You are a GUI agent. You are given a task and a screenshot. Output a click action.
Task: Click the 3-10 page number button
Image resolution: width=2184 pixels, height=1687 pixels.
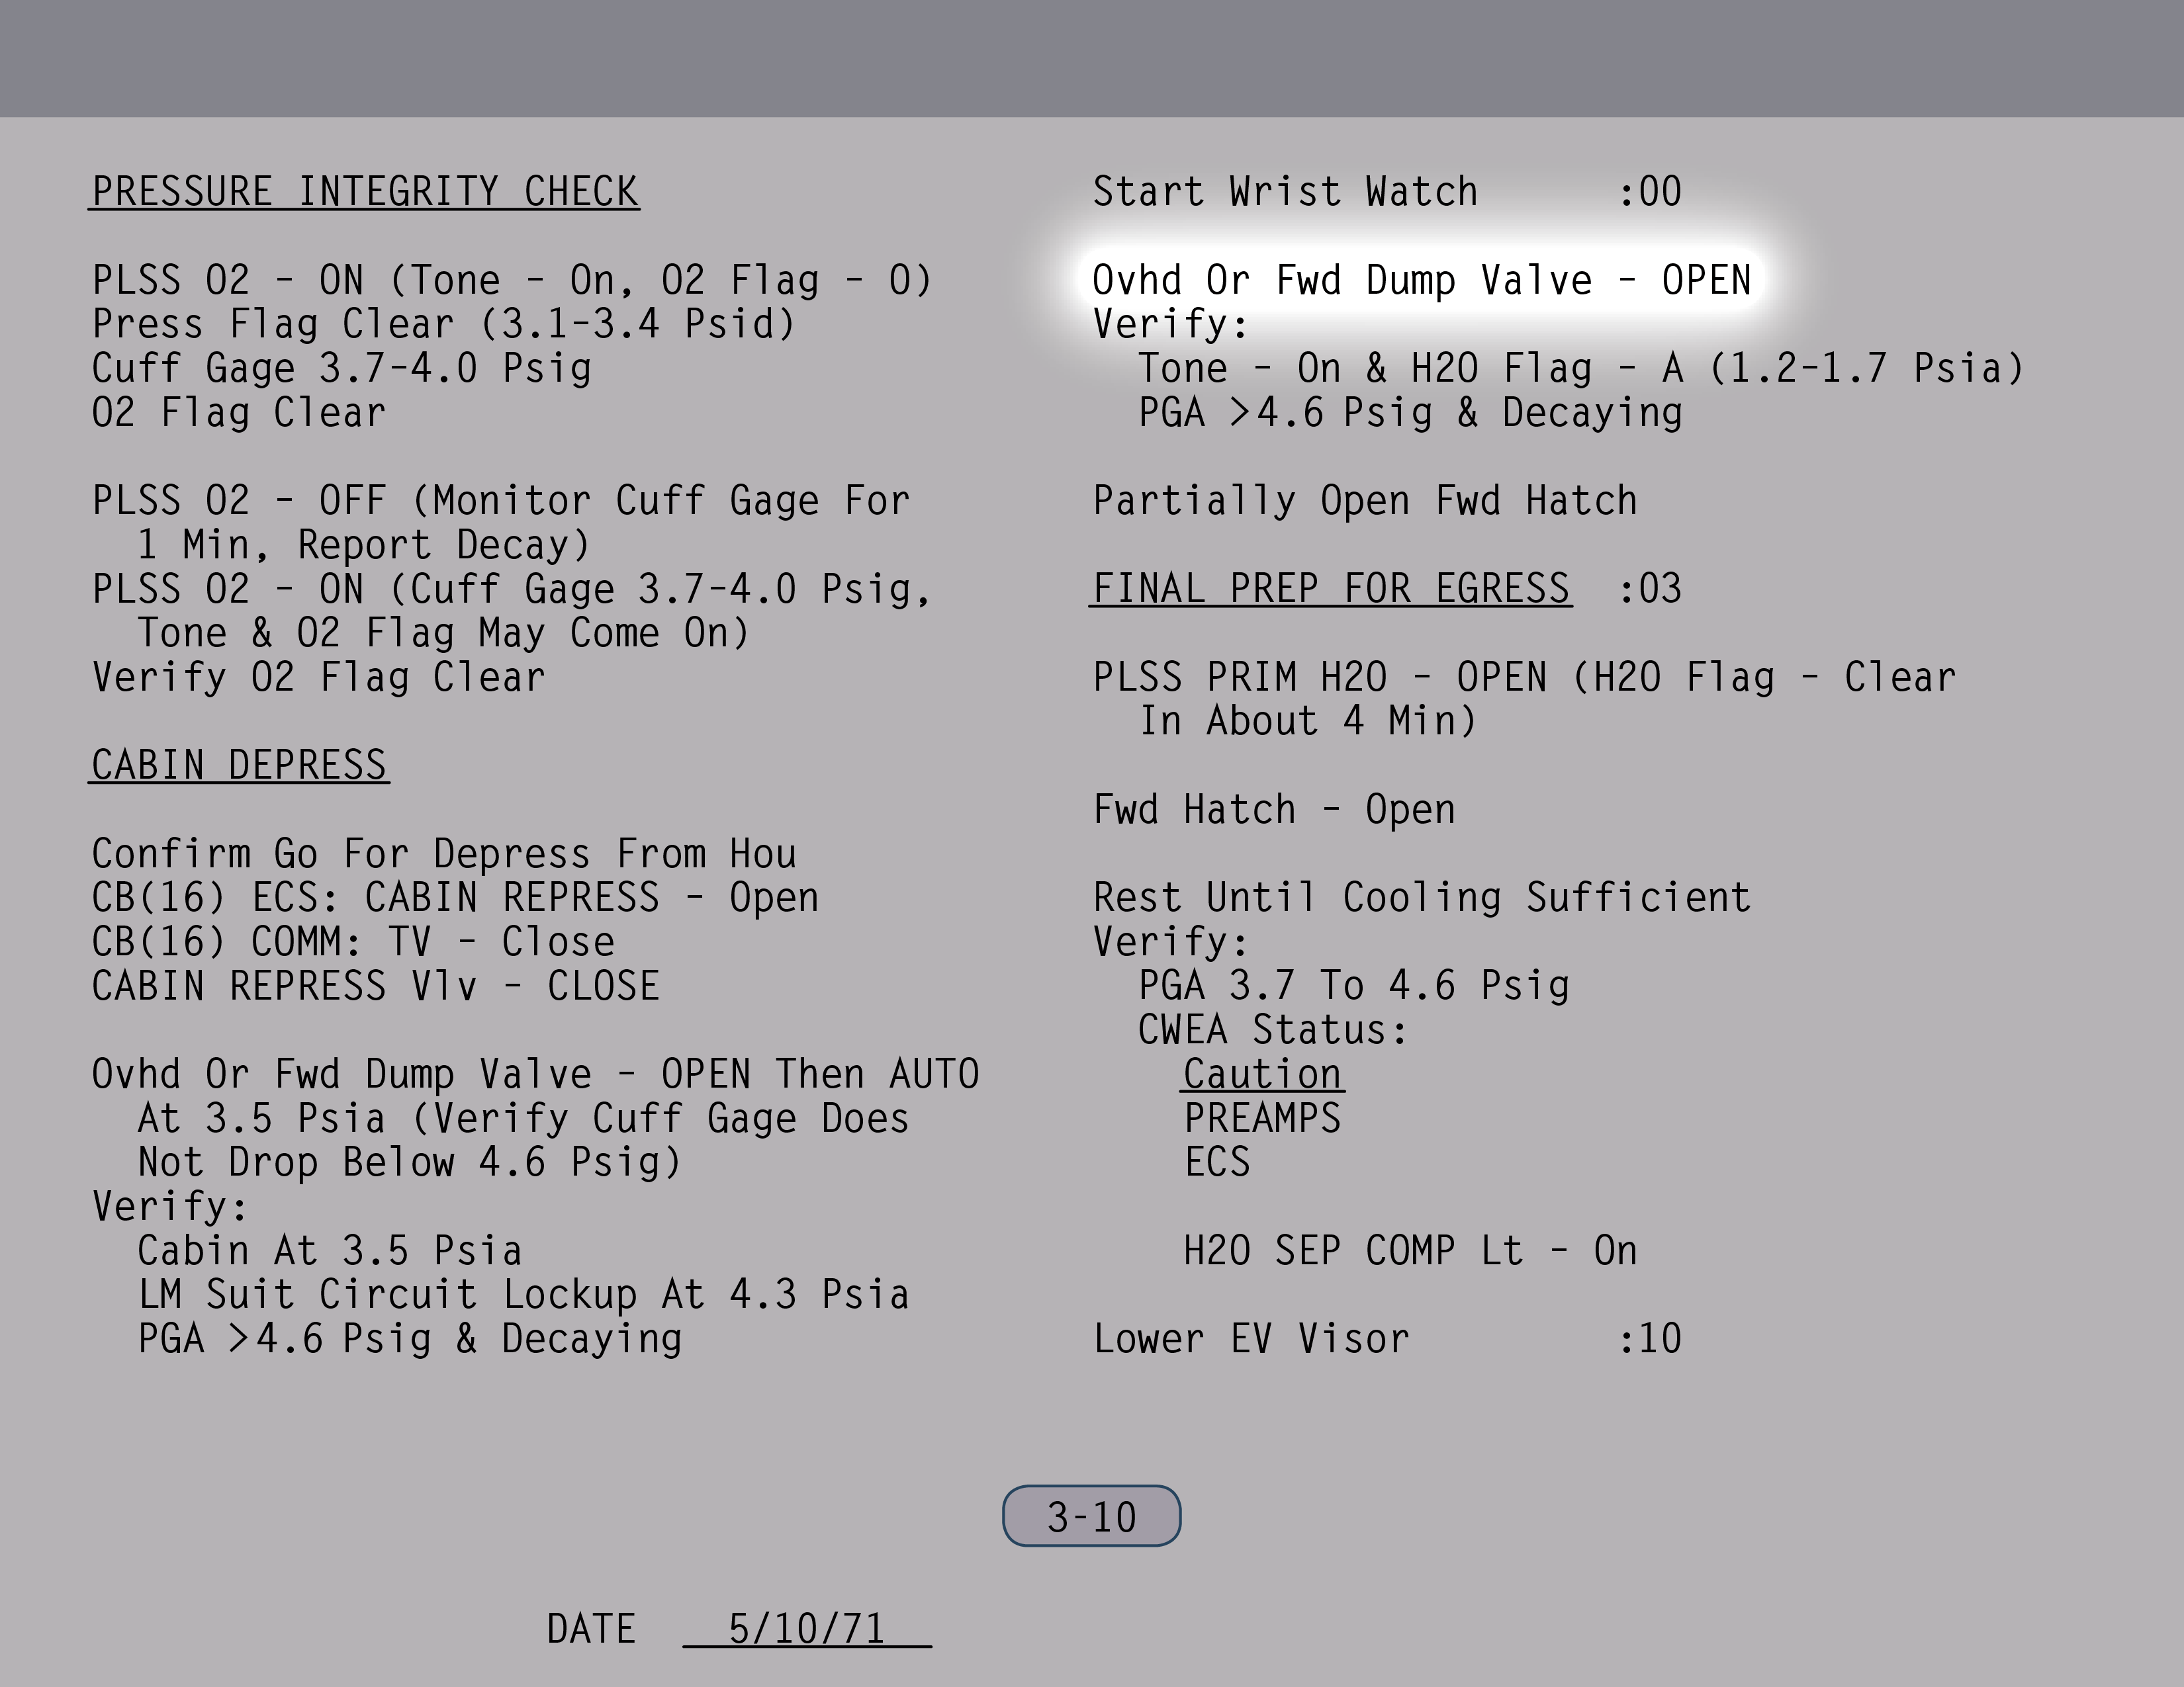(x=1091, y=1516)
